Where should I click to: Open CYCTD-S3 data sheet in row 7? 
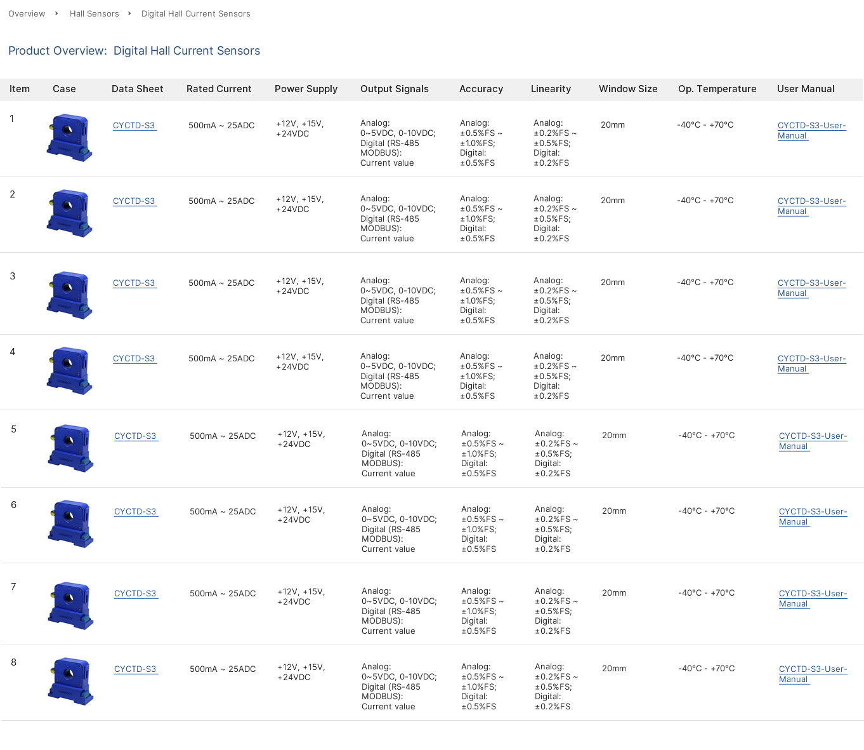pos(135,594)
